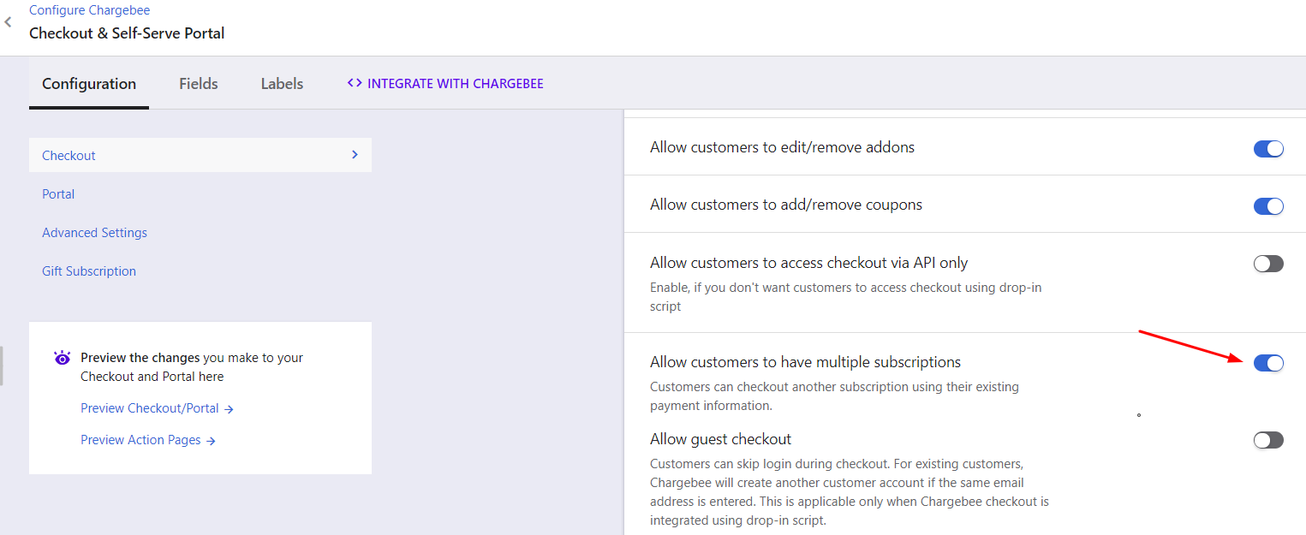Open Advanced Settings in sidebar
Image resolution: width=1306 pixels, height=535 pixels.
pos(94,233)
